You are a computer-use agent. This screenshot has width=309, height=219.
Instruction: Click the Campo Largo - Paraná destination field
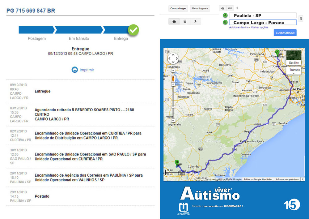pos(263,23)
